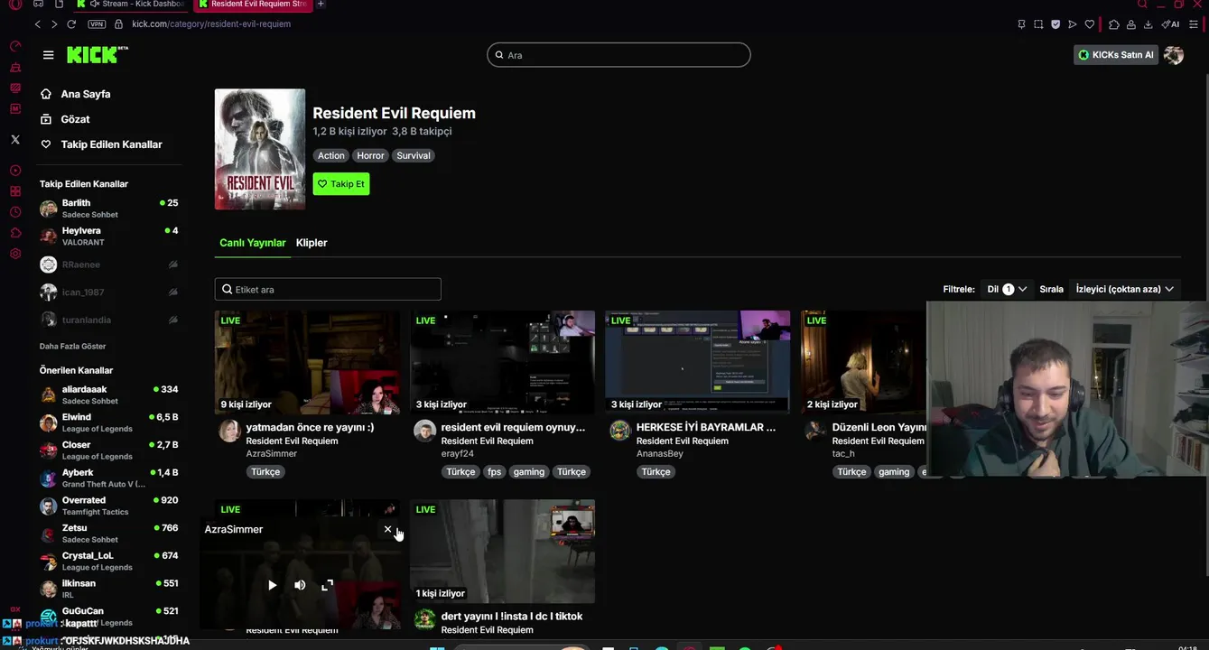Switch to Stream - Kick Dashboard browser tab

tap(133, 5)
